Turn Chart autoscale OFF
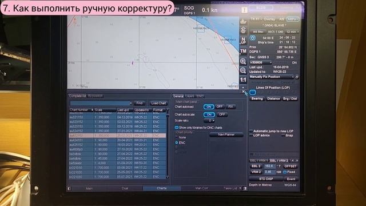Viewport: 366px width, 206px height. point(222,114)
